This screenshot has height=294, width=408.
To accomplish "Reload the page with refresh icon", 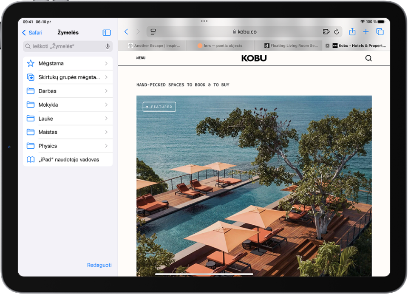I will [x=337, y=32].
